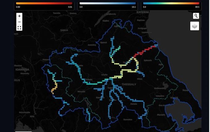The height and width of the screenshot is (132, 210).
Task: Click the map scale bar at bottom left
Action: [x=23, y=131]
